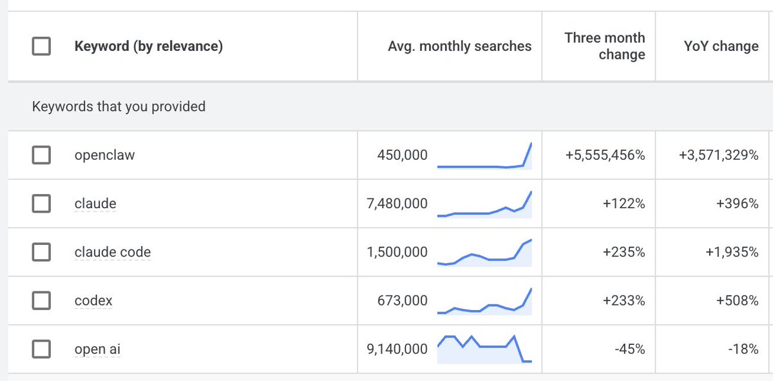Click the +508% YoY change value

click(738, 300)
